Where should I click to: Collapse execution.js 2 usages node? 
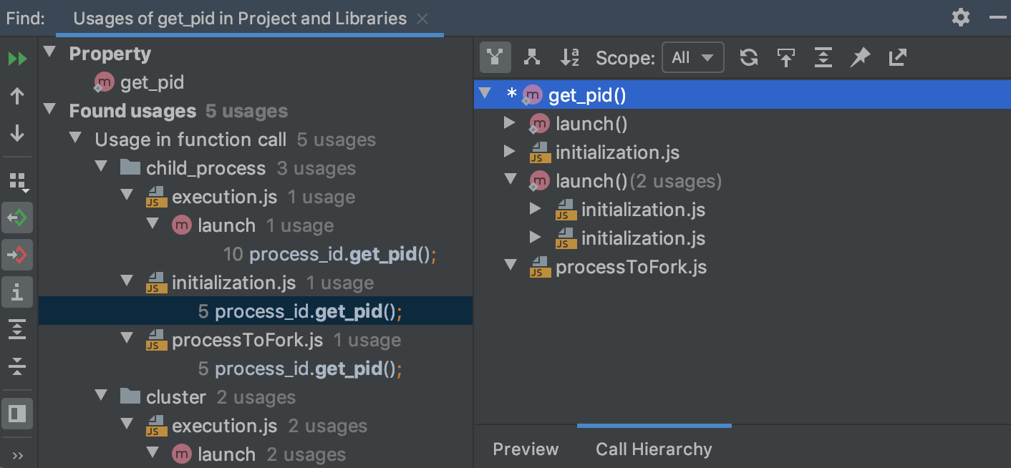pyautogui.click(x=127, y=424)
